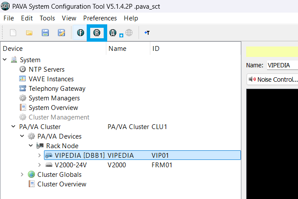The height and width of the screenshot is (199, 298).
Task: Open the Tools menu
Action: click(47, 18)
